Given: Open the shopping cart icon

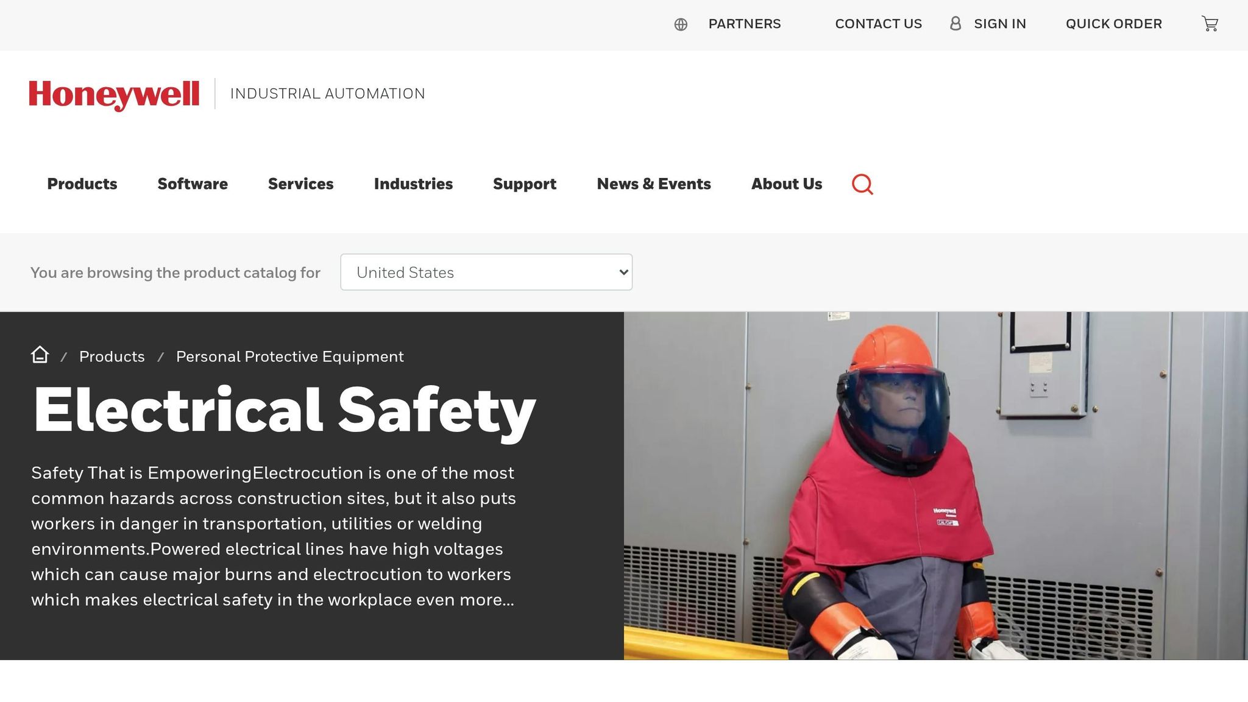Looking at the screenshot, I should [1210, 24].
